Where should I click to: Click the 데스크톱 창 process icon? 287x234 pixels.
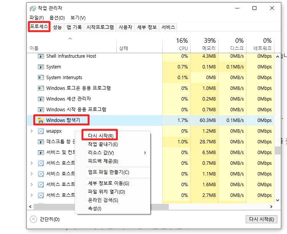41,142
